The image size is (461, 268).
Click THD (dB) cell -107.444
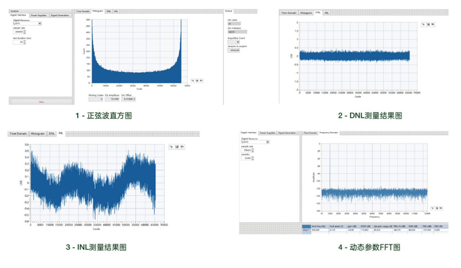(x=428, y=230)
